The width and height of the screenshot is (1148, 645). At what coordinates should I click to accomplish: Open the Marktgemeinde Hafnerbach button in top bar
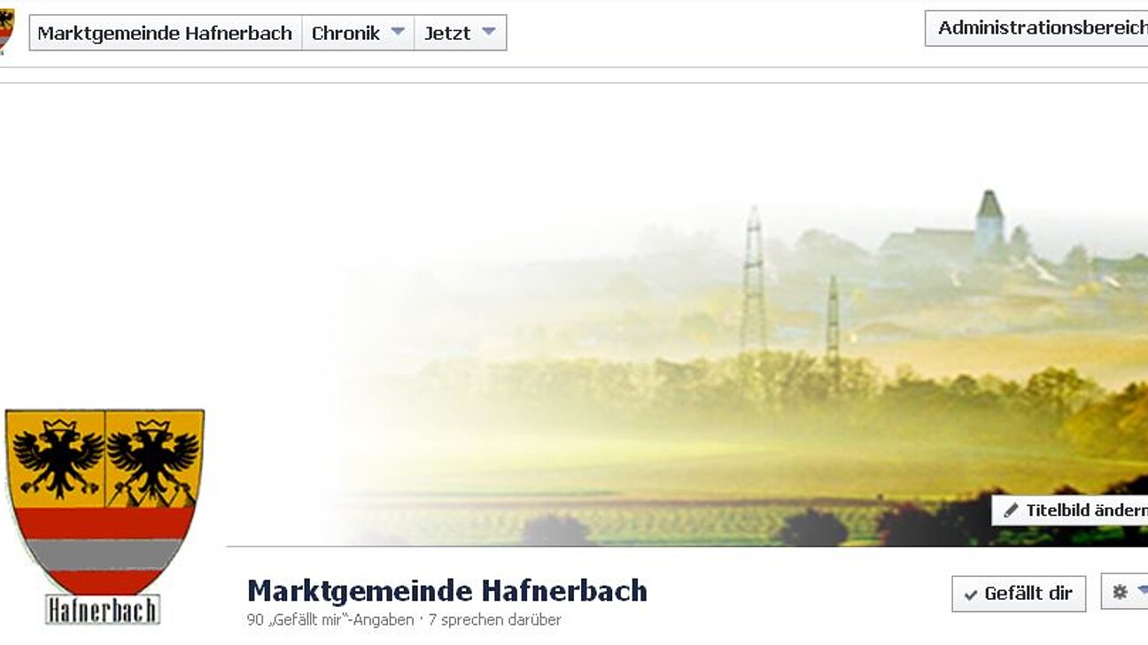tap(166, 33)
